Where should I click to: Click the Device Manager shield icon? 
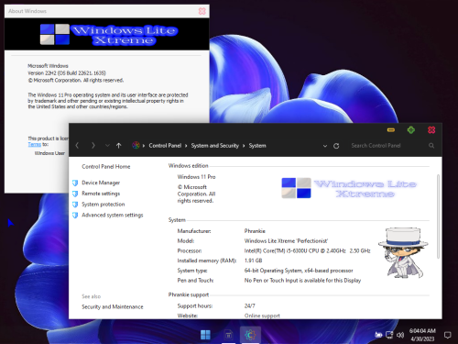coord(75,183)
